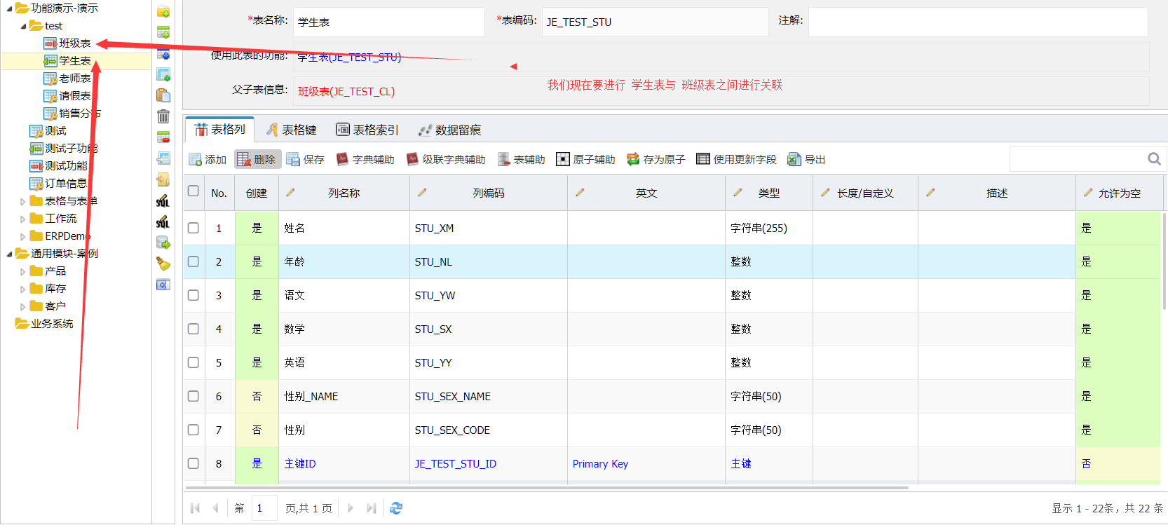Image resolution: width=1168 pixels, height=525 pixels.
Task: Click the pencil icon in the 英文 header
Action: [x=580, y=193]
